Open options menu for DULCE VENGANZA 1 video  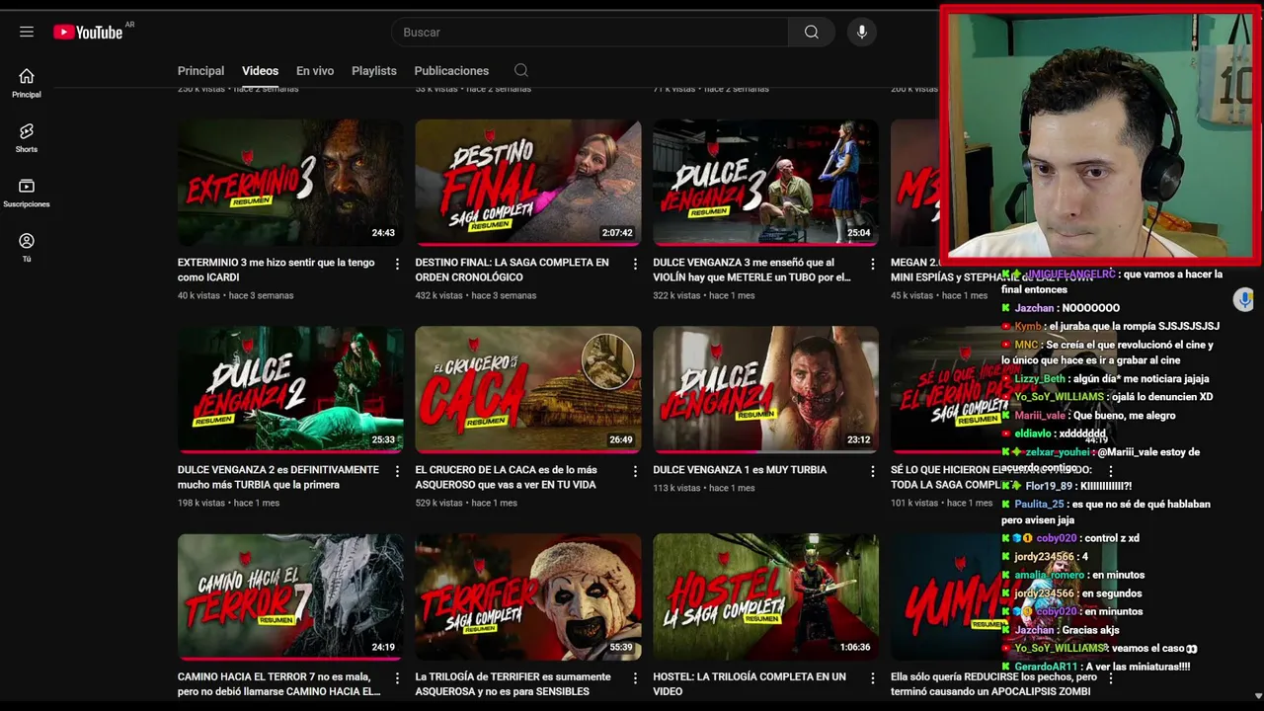click(x=872, y=471)
